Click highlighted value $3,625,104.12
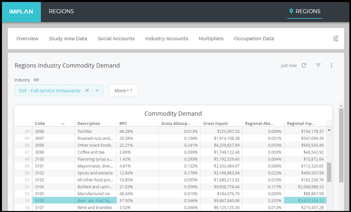Viewport: 351px width, 212px height. 305,200
